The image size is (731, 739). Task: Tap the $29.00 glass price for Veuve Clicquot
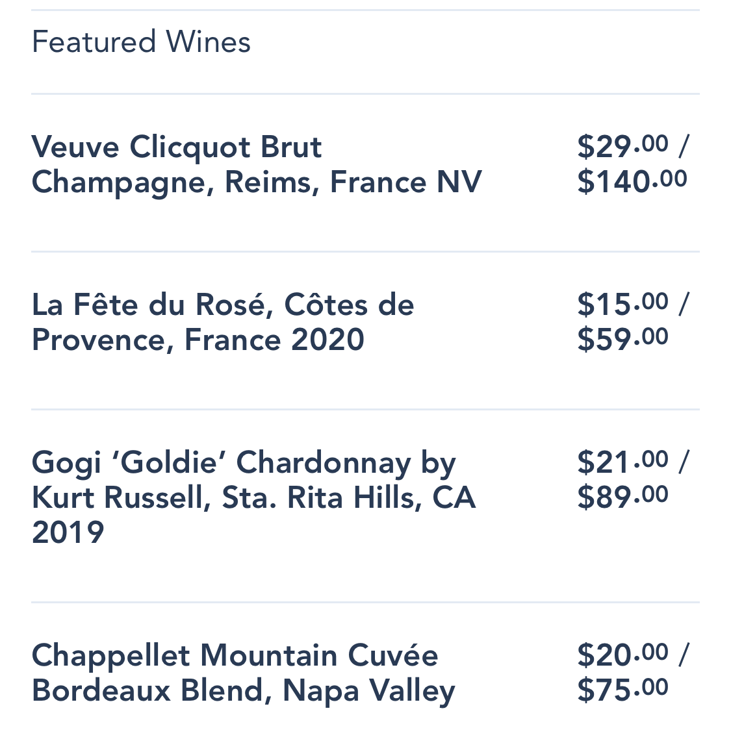pyautogui.click(x=622, y=145)
